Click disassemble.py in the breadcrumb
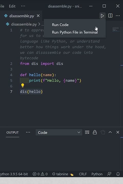The image size is (123, 184). 24,24
